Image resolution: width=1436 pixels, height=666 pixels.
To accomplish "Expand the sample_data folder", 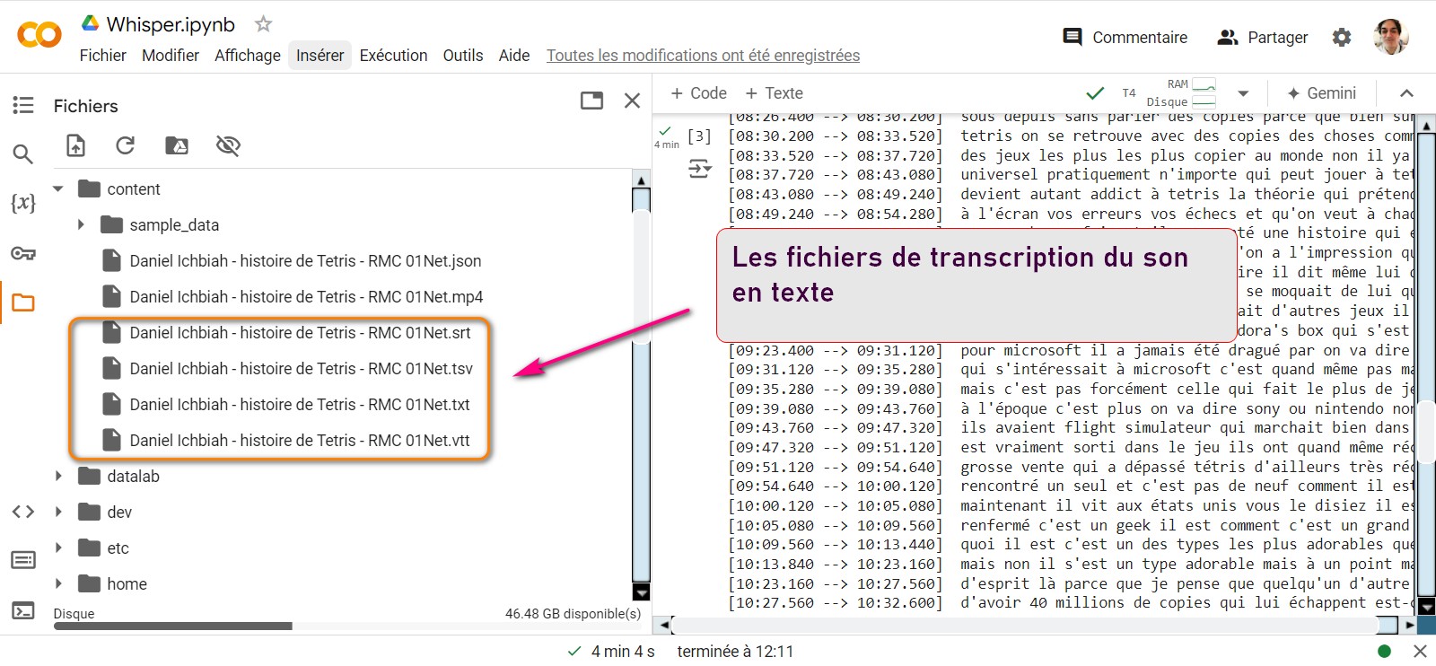I will tap(81, 225).
